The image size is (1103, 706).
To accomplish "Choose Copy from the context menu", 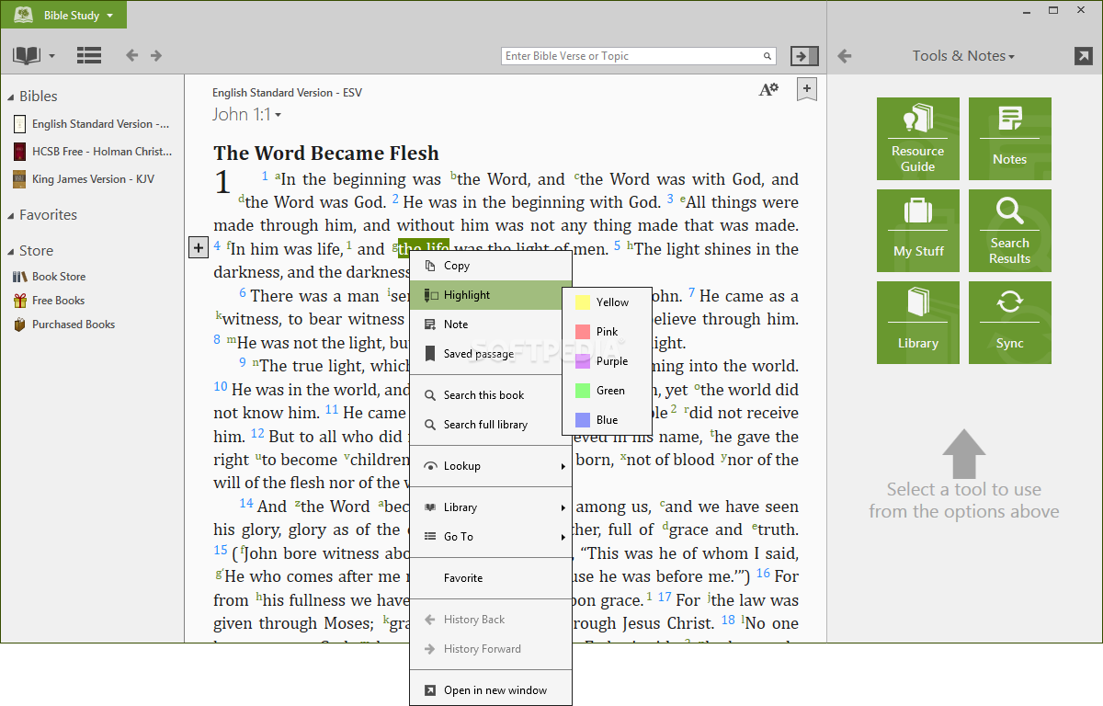I will [x=491, y=266].
